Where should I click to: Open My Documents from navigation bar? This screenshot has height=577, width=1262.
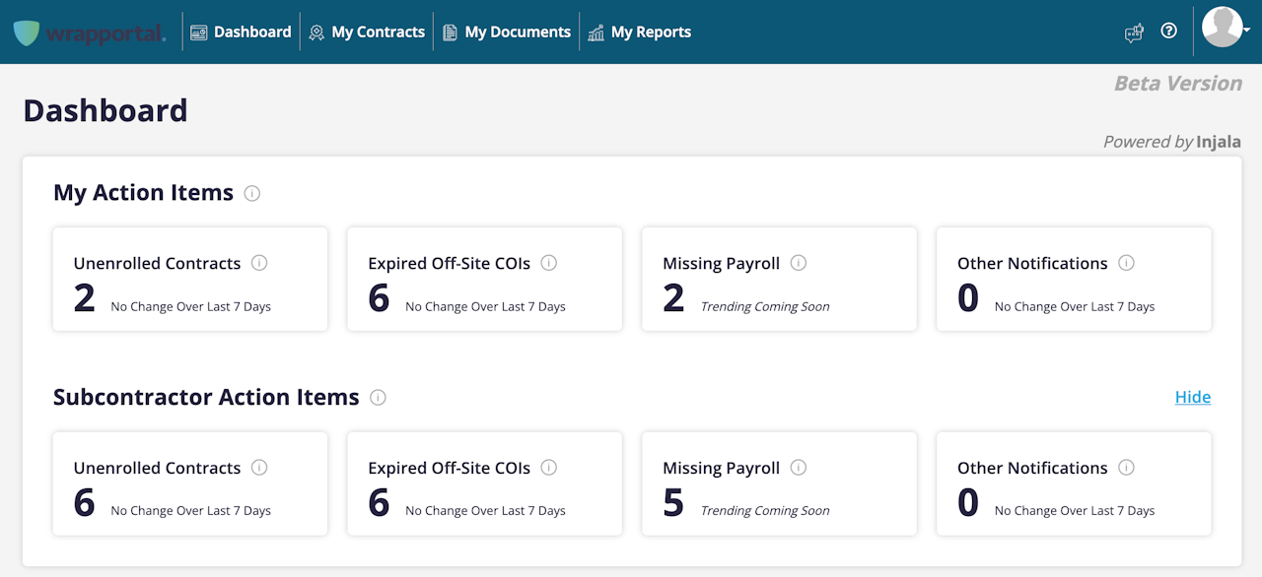click(x=507, y=32)
